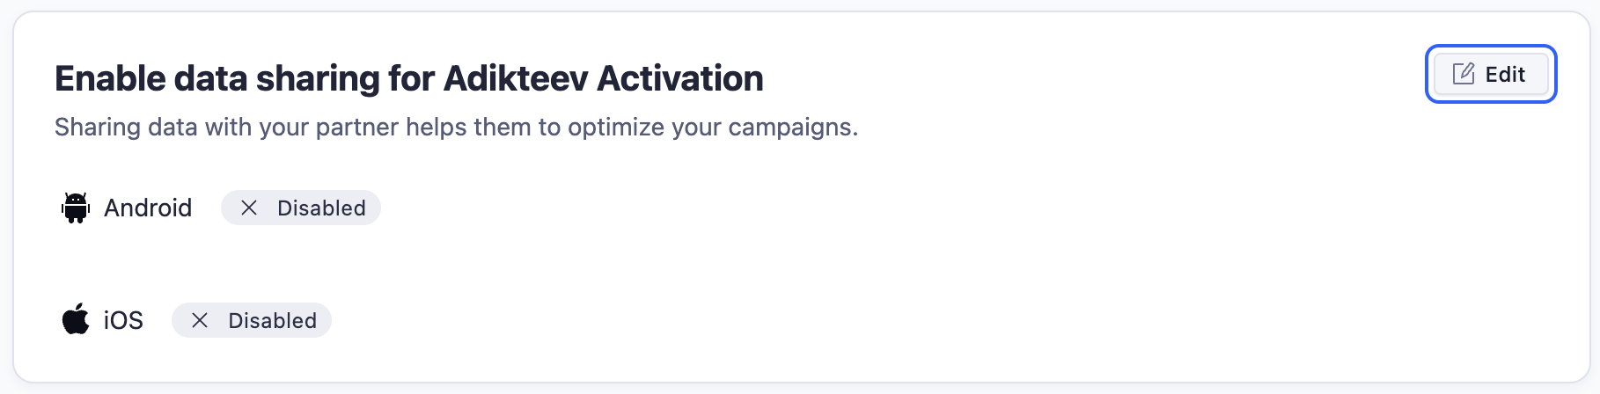Click the pencil edit icon
The image size is (1600, 394).
(1464, 74)
